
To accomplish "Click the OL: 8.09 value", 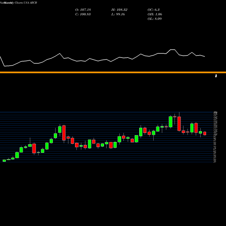I will 155,19.
